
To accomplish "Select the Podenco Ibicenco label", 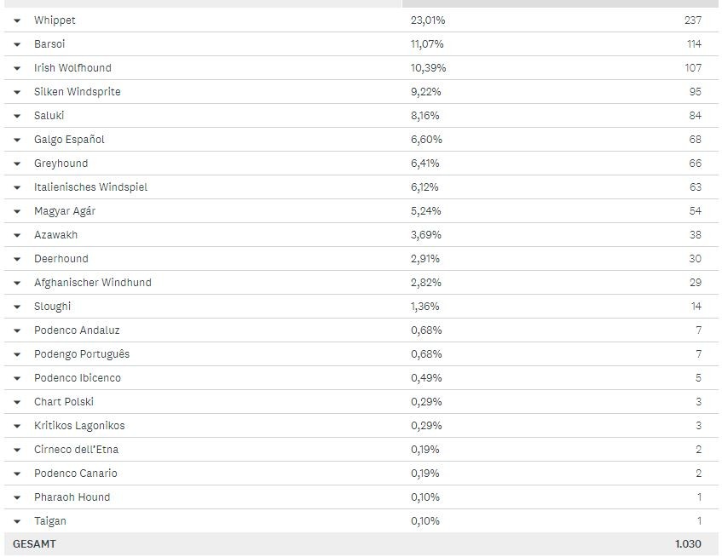I will [77, 378].
